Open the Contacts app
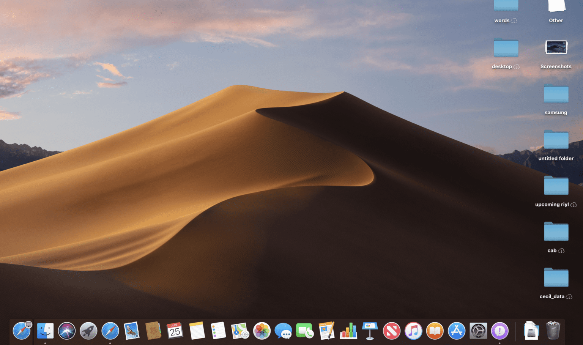The image size is (583, 345). pyautogui.click(x=153, y=331)
